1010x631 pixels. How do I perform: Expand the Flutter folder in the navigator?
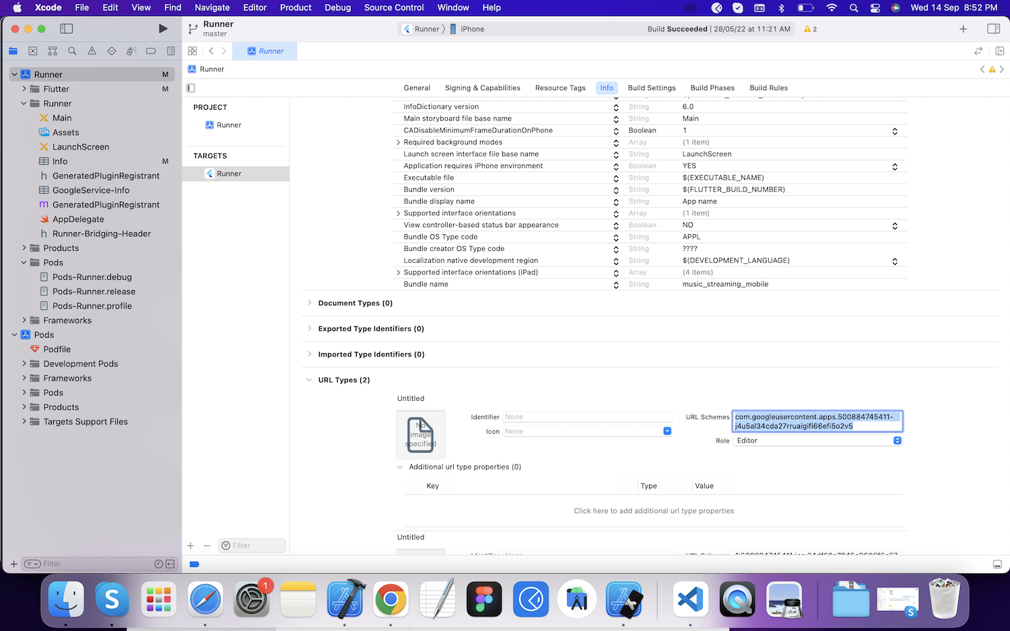24,89
